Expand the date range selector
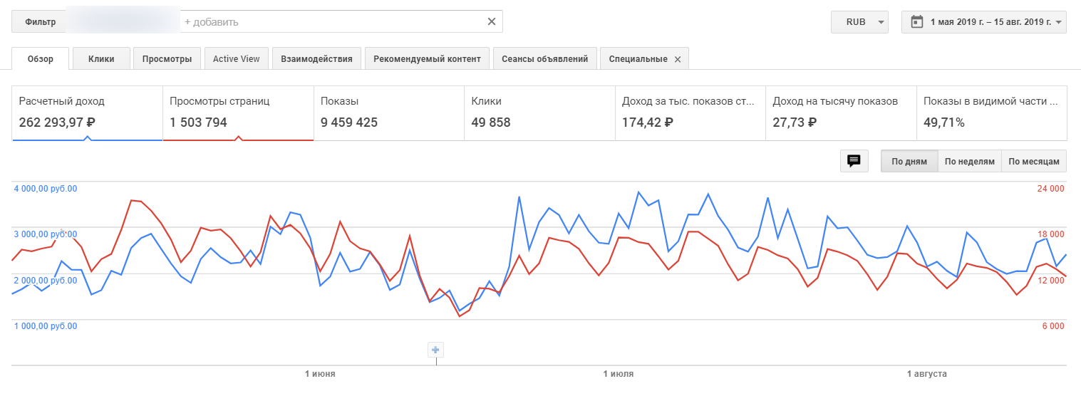 [1060, 22]
